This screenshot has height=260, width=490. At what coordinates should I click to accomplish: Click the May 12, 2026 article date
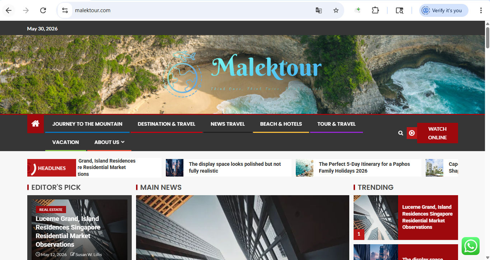click(x=53, y=255)
